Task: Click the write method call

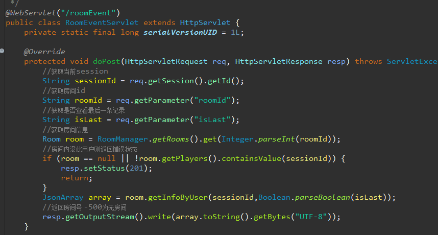Action: point(159,217)
